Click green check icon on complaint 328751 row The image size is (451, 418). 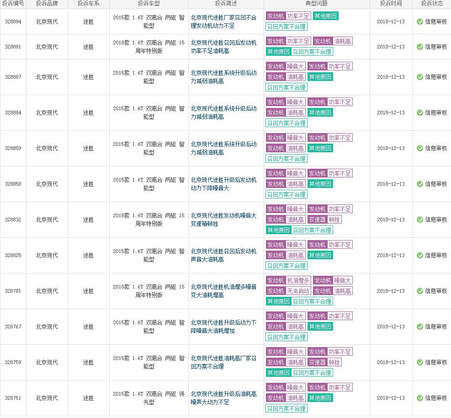419,398
